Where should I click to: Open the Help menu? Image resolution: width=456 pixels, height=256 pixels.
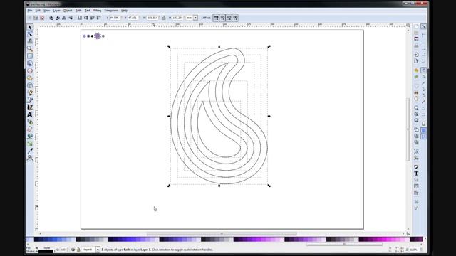click(x=125, y=11)
